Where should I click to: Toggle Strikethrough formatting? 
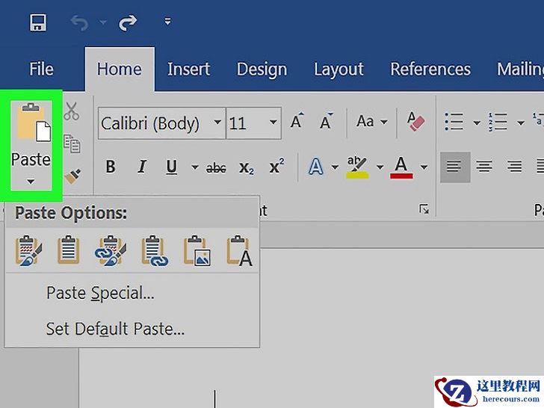click(216, 168)
